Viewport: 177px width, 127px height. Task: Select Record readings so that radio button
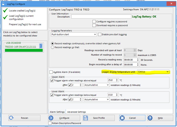click(x=52, y=47)
